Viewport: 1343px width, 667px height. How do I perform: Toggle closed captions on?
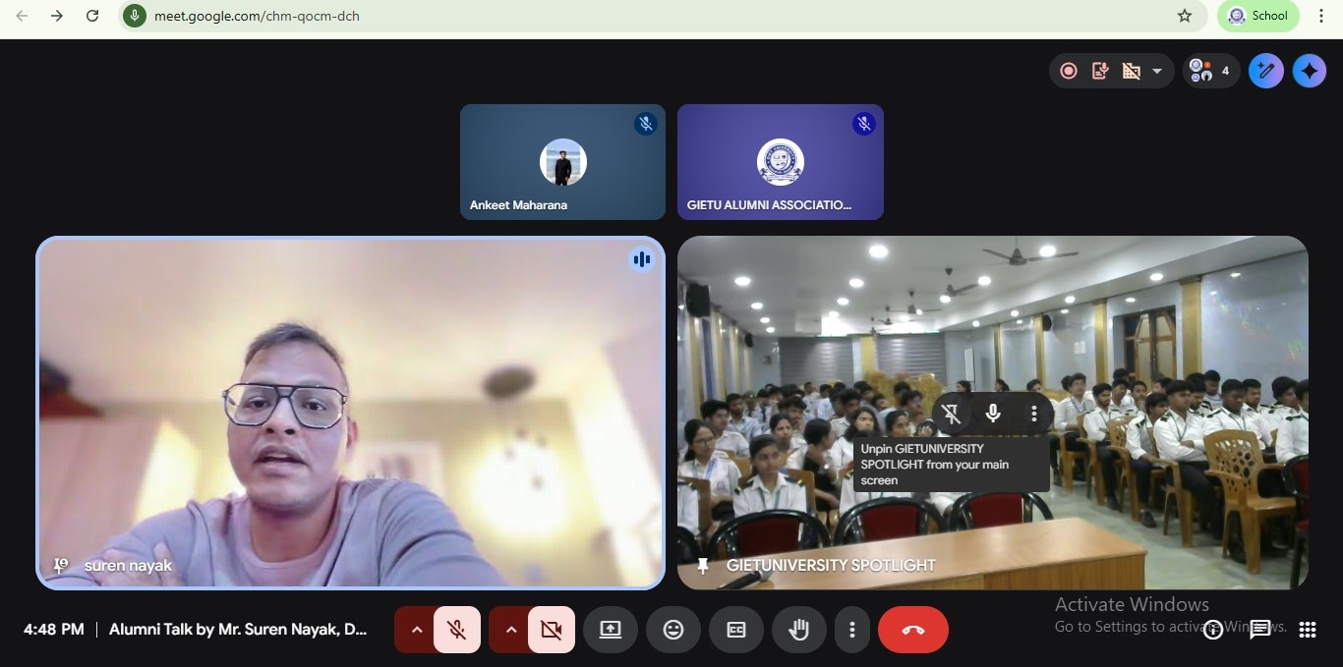pos(735,630)
